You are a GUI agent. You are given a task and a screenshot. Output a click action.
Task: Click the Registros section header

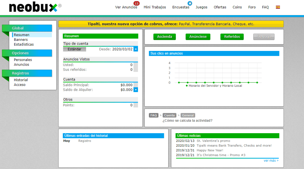[27, 73]
